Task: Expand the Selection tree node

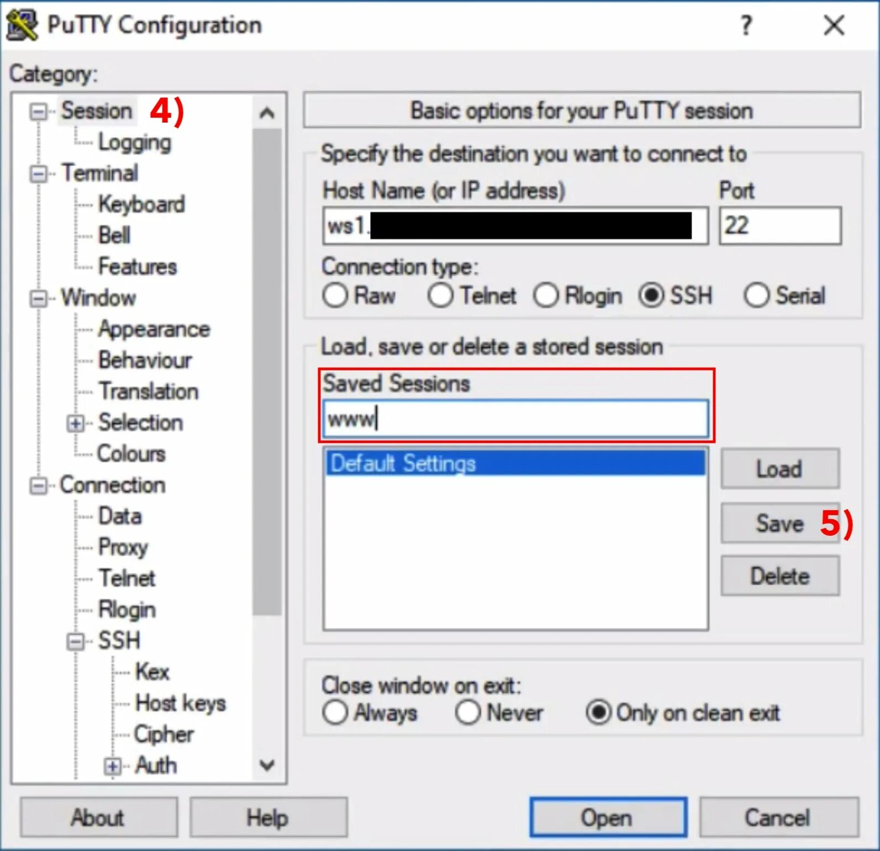Action: coord(75,424)
